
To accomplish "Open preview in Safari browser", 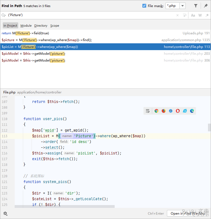I will tap(171, 111).
